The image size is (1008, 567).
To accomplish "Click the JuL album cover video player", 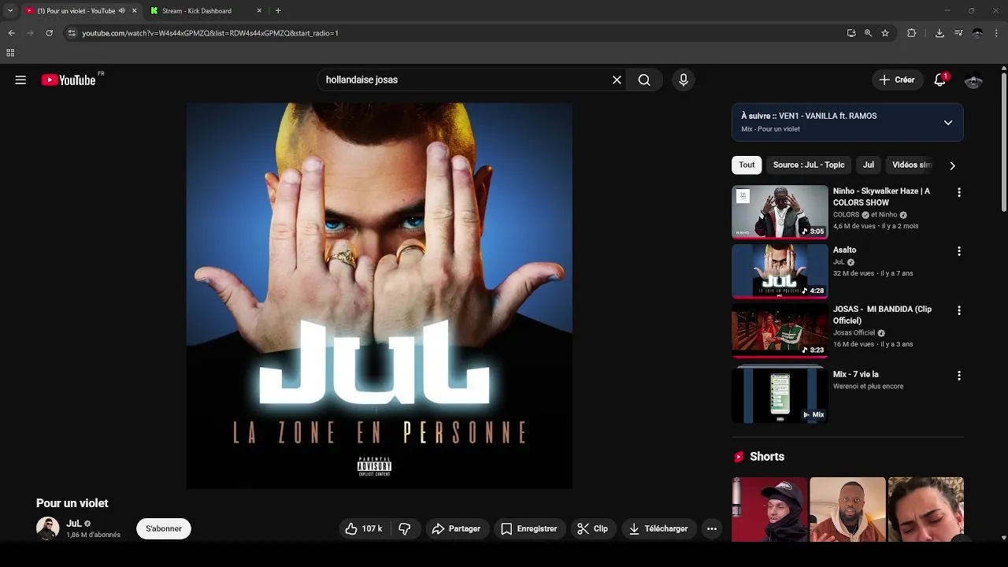I will pyautogui.click(x=380, y=295).
